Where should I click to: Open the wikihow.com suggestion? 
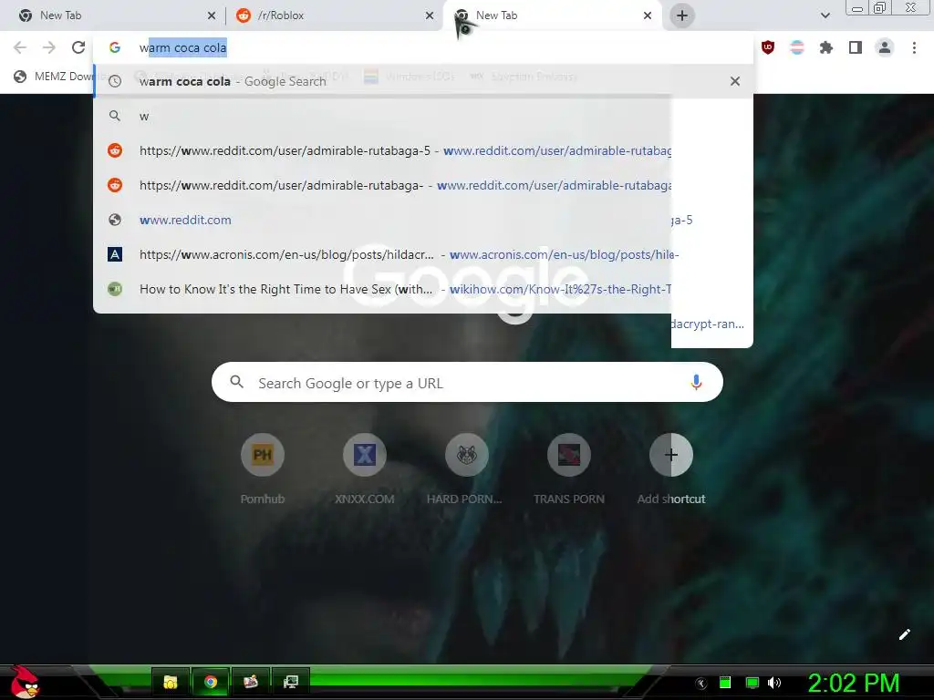pyautogui.click(x=381, y=289)
